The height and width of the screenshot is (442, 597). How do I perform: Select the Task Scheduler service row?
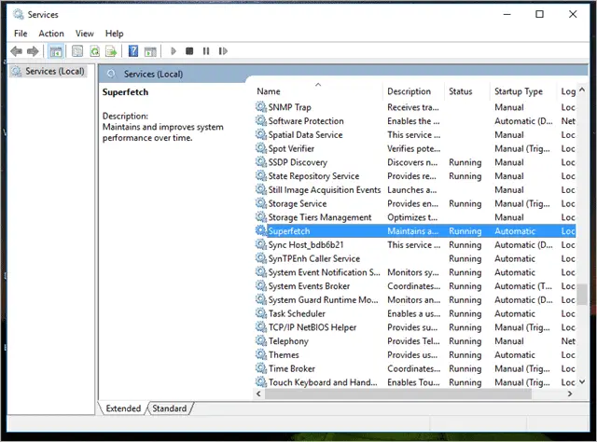click(415, 313)
